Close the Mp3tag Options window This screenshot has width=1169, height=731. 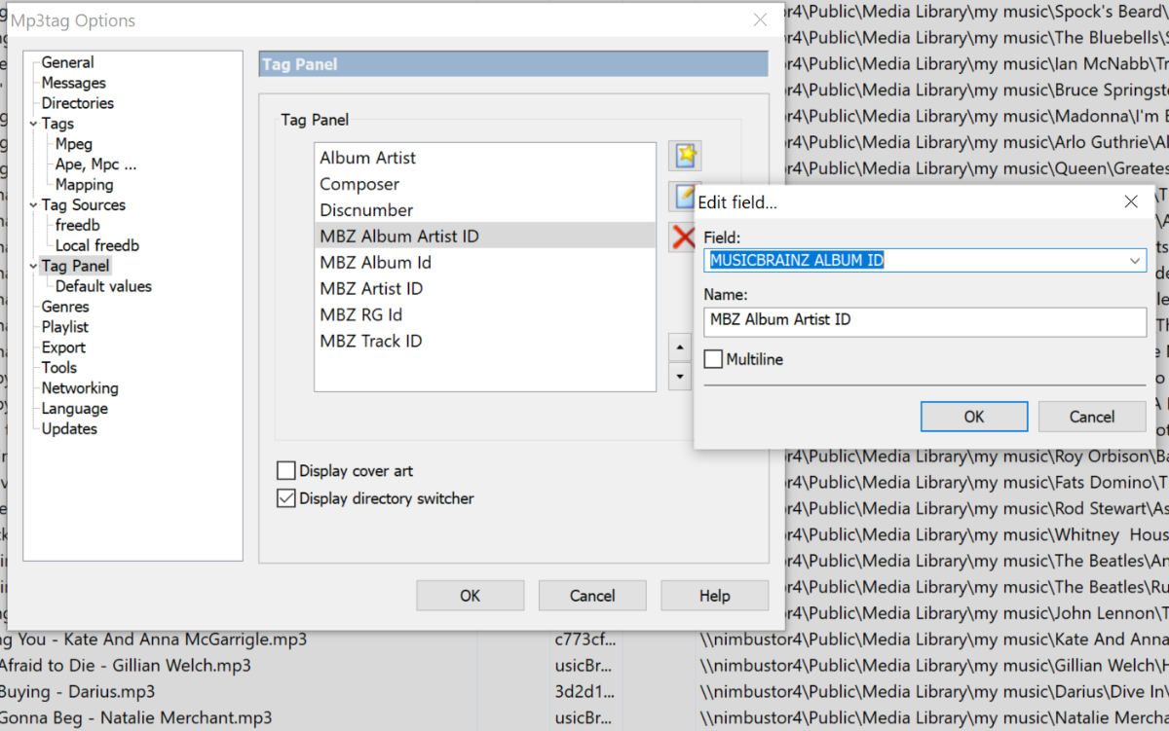click(760, 19)
